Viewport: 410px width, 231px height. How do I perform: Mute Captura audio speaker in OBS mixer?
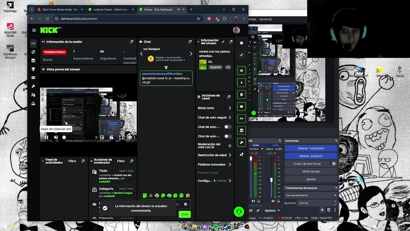click(273, 201)
